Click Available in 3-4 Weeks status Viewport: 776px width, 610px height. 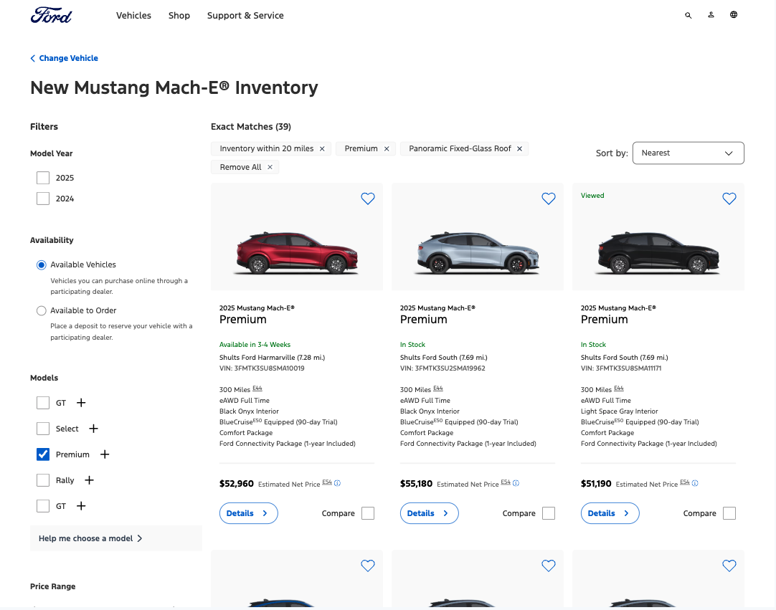click(x=255, y=344)
